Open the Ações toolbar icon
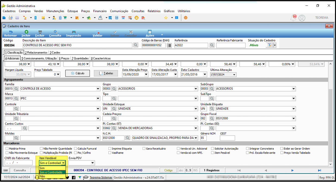 (x=150, y=32)
